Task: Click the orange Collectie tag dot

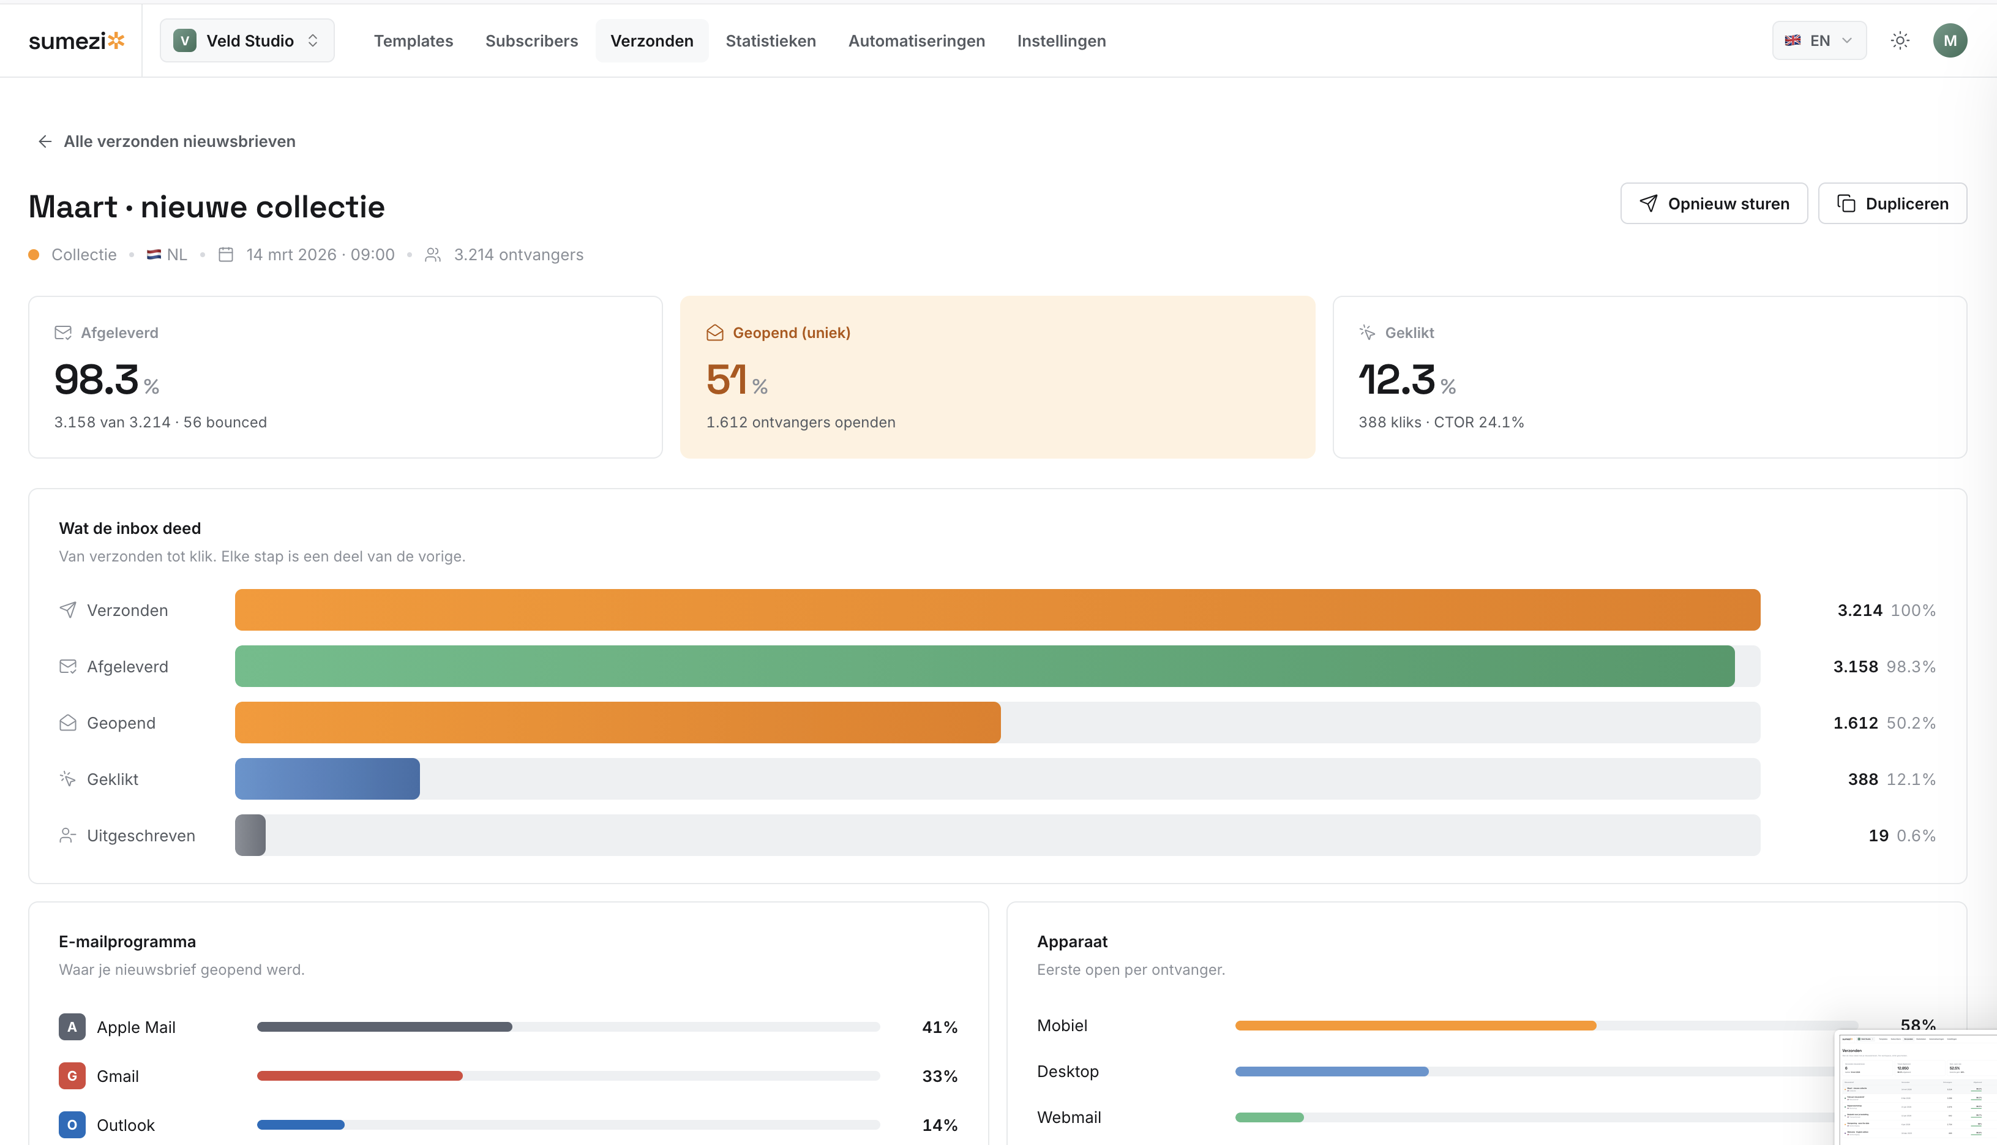Action: point(34,255)
